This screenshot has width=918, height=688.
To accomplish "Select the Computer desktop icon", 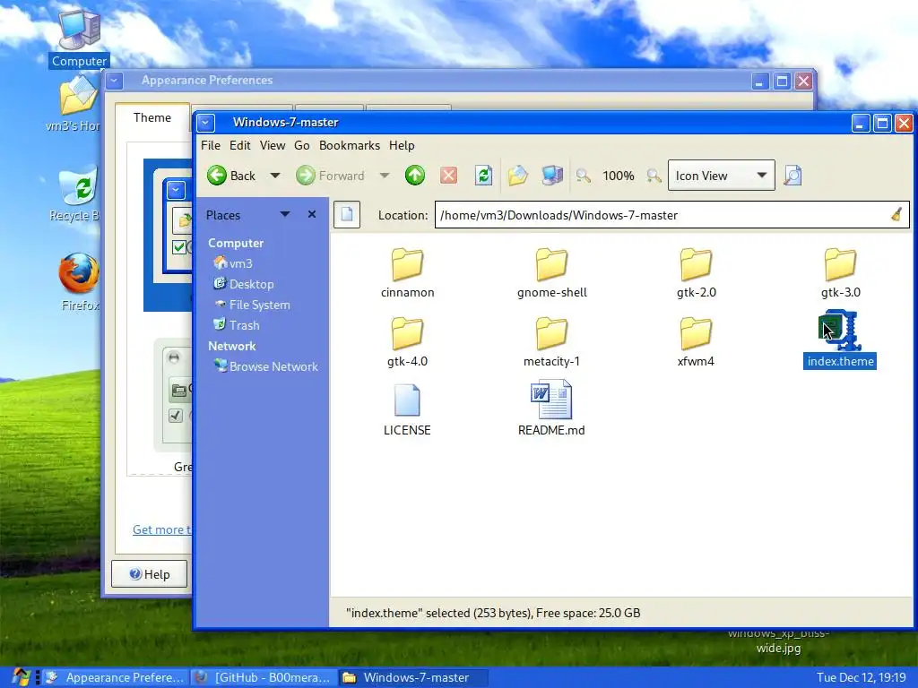I will coord(79,38).
